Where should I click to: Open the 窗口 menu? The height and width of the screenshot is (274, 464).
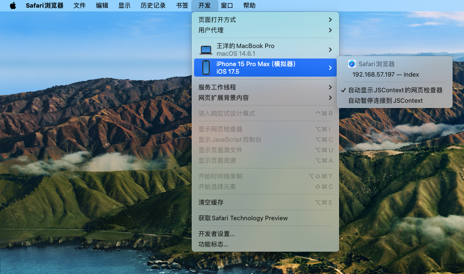click(227, 5)
